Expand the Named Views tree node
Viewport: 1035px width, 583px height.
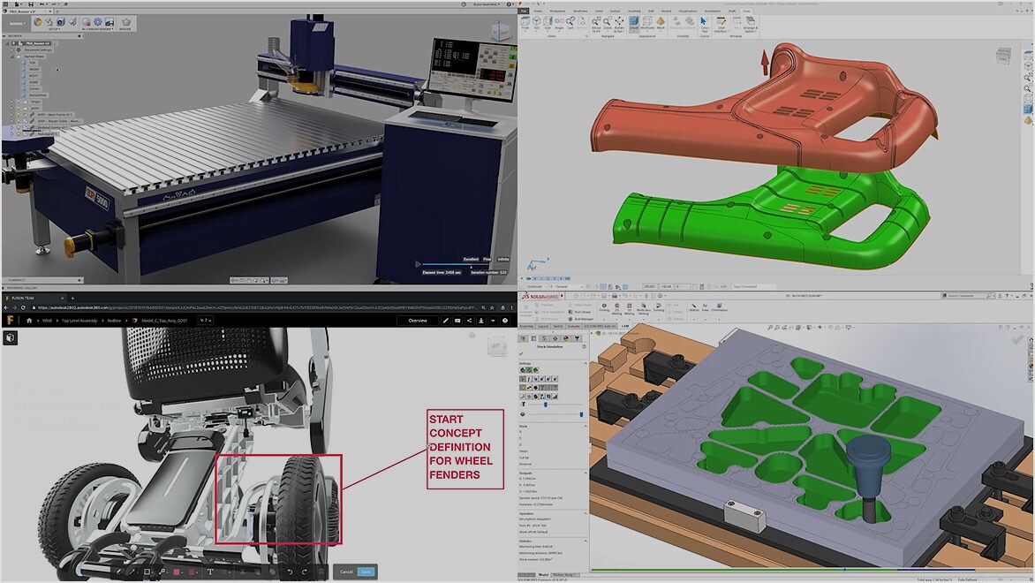[11, 57]
